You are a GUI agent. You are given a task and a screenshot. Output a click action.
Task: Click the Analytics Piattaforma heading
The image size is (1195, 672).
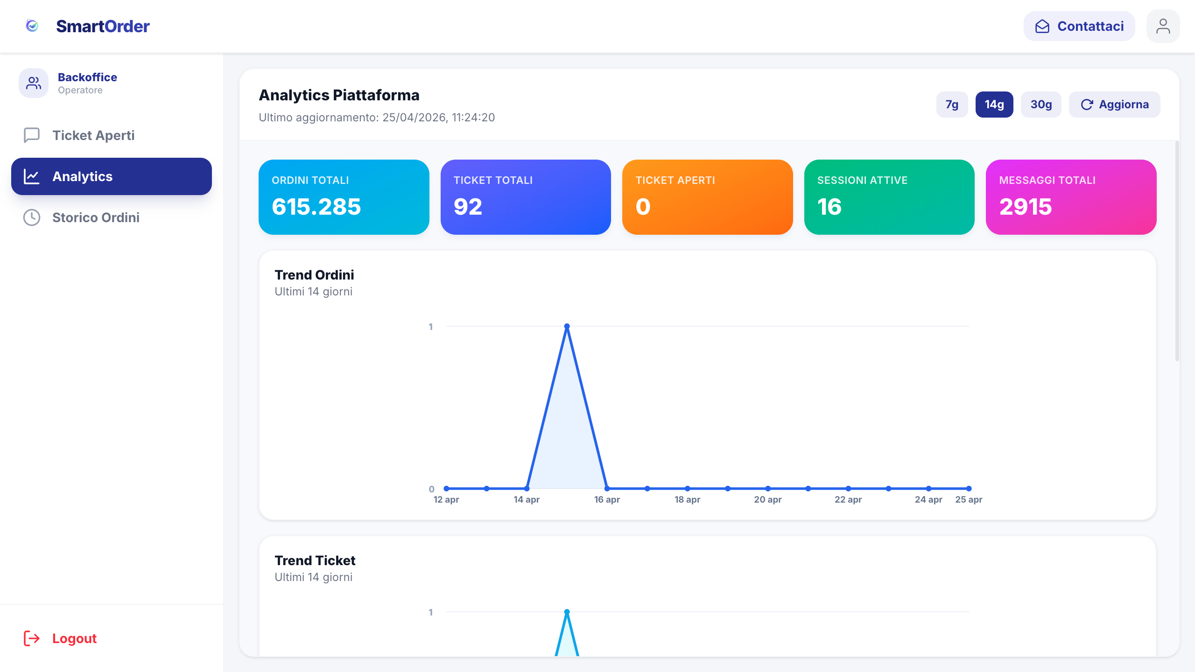pyautogui.click(x=339, y=95)
